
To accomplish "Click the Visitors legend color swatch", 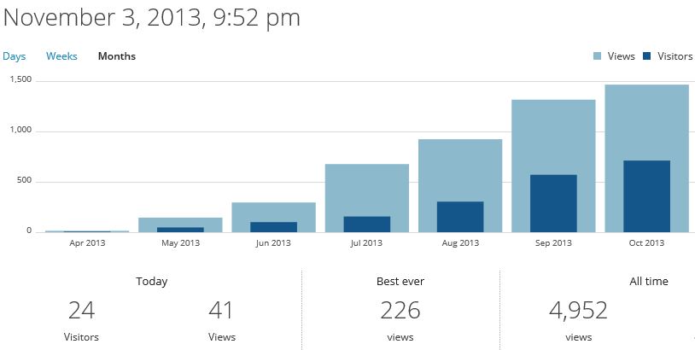I will coord(647,56).
